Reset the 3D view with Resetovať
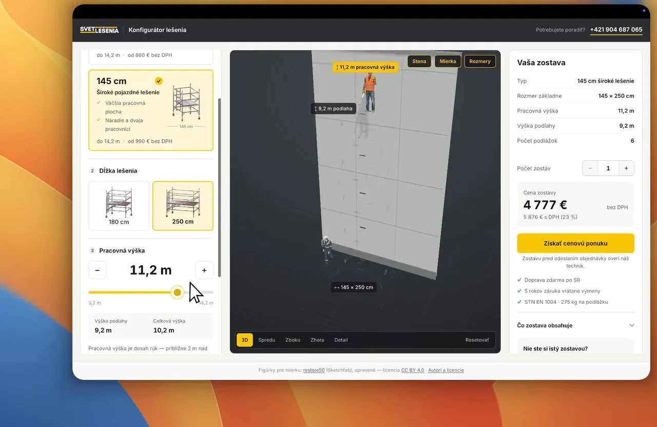 pyautogui.click(x=477, y=340)
